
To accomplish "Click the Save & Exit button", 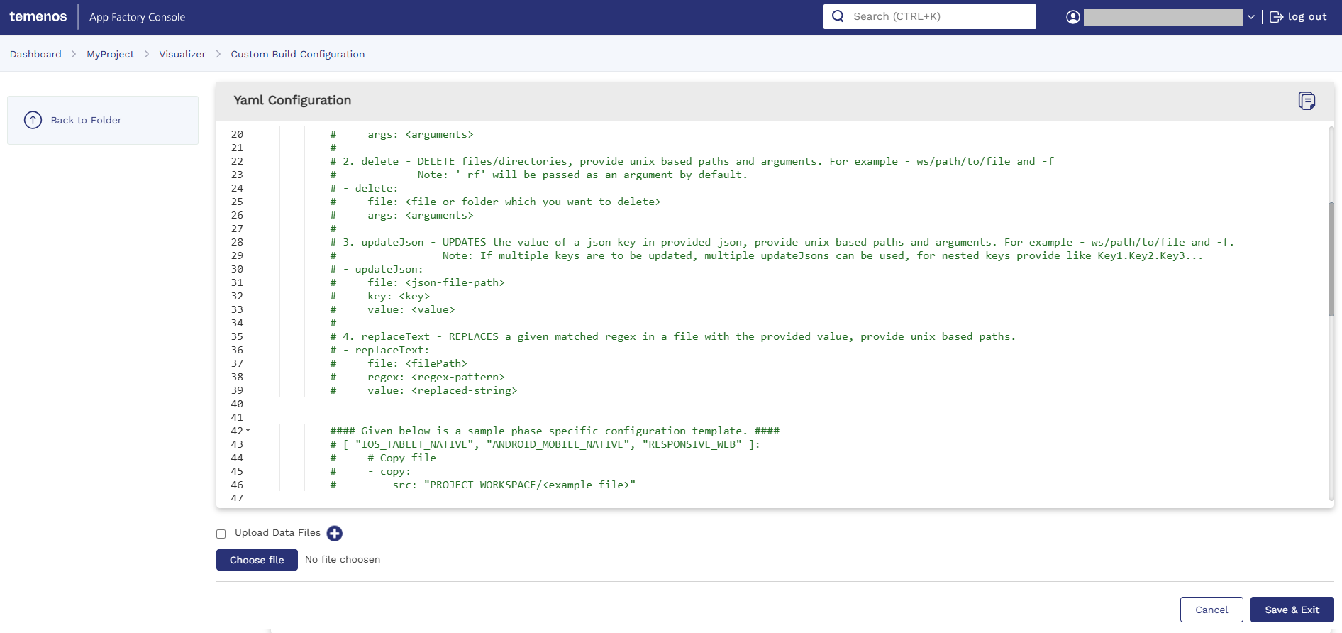I will point(1292,610).
